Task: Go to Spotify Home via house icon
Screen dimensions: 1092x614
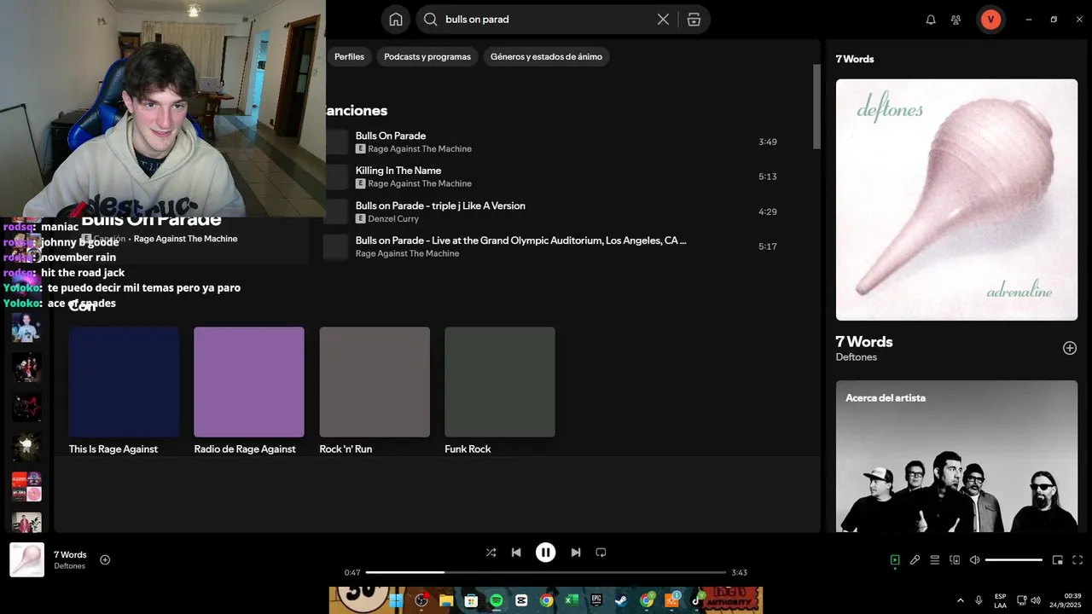Action: point(396,20)
